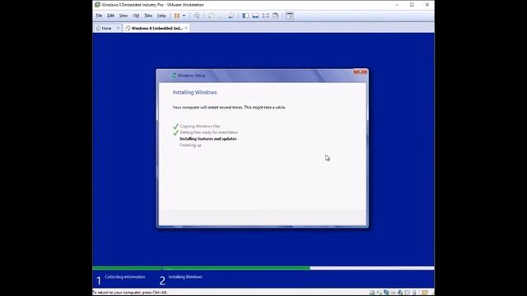527x296 pixels.
Task: Click the message log icon at status bar end
Action: 425,293
